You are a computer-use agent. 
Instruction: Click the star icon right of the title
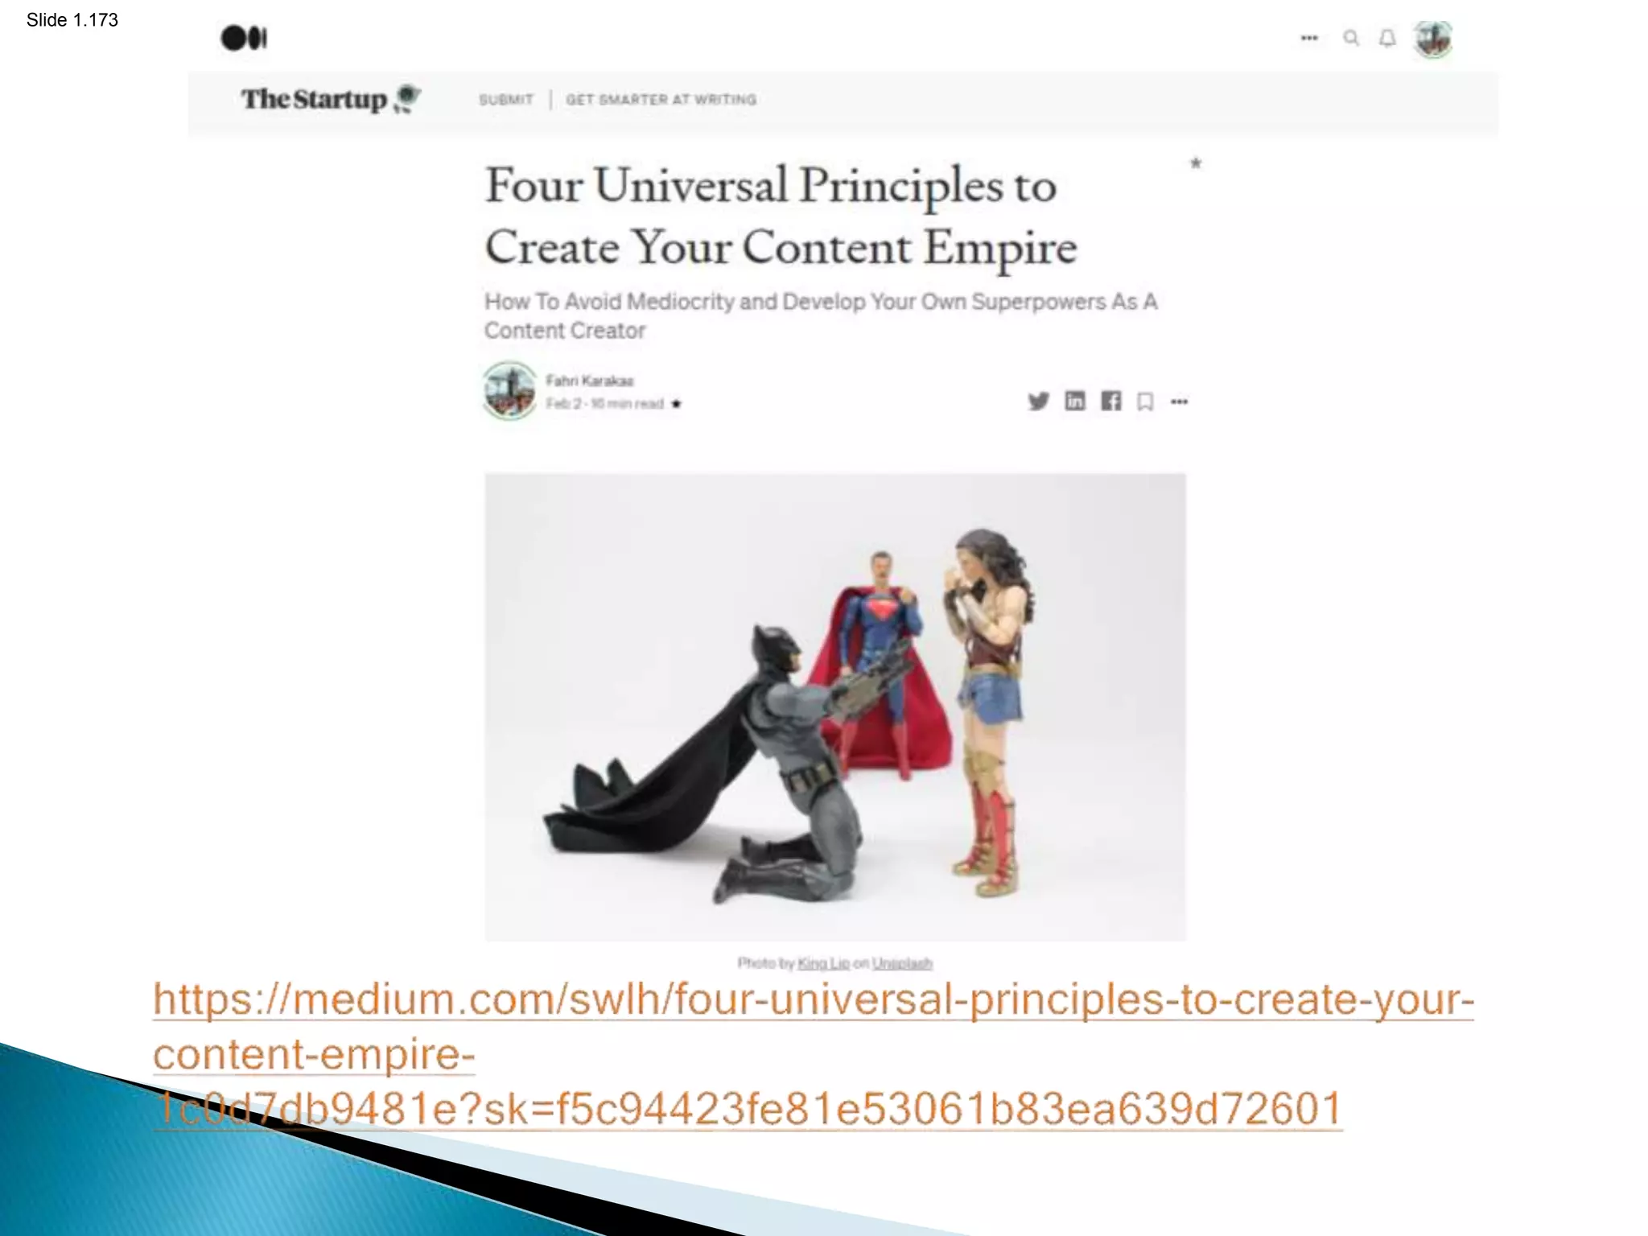coord(1196,163)
